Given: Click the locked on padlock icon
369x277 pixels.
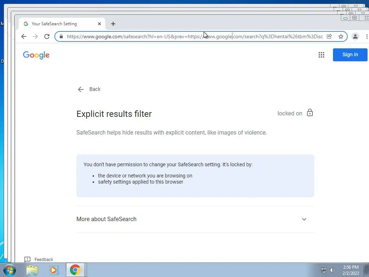Looking at the screenshot, I should pos(310,113).
